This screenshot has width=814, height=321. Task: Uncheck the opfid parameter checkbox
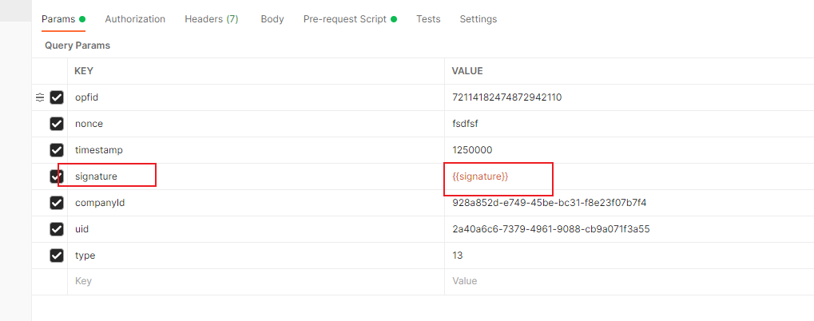[x=57, y=97]
